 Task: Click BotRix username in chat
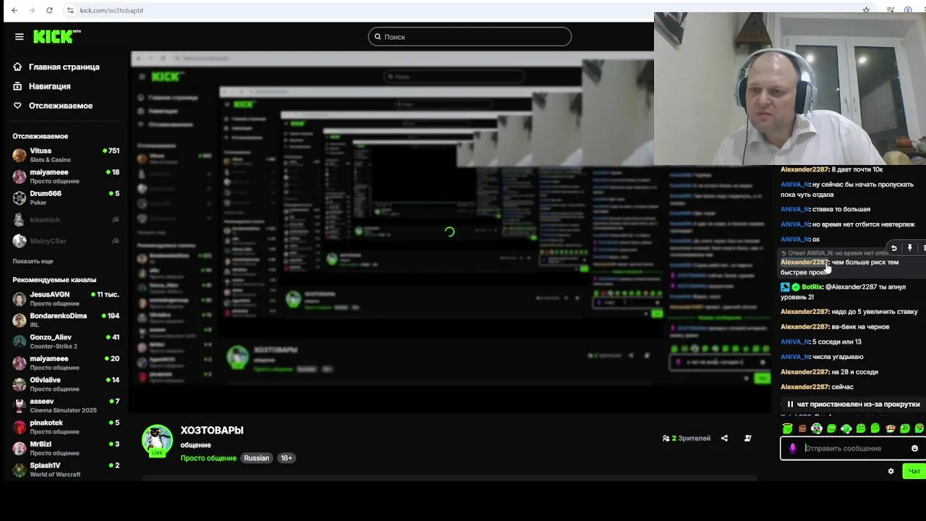pyautogui.click(x=812, y=287)
